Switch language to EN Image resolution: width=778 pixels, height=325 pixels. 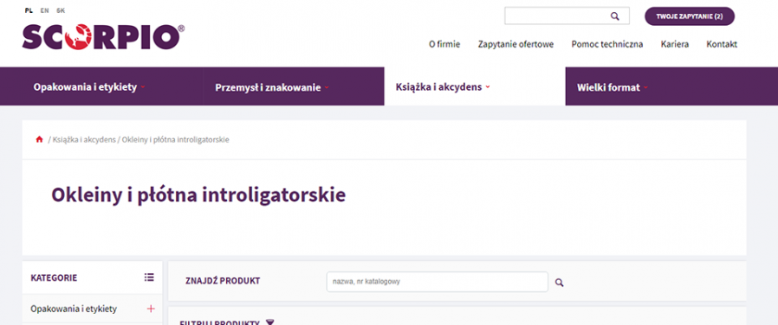[45, 10]
